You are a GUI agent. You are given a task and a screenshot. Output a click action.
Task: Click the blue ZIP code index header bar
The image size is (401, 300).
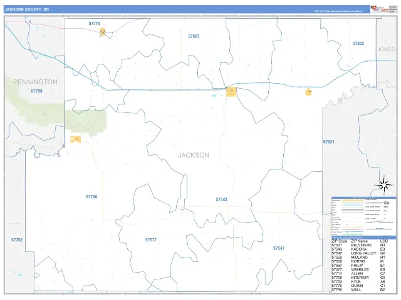click(364, 237)
